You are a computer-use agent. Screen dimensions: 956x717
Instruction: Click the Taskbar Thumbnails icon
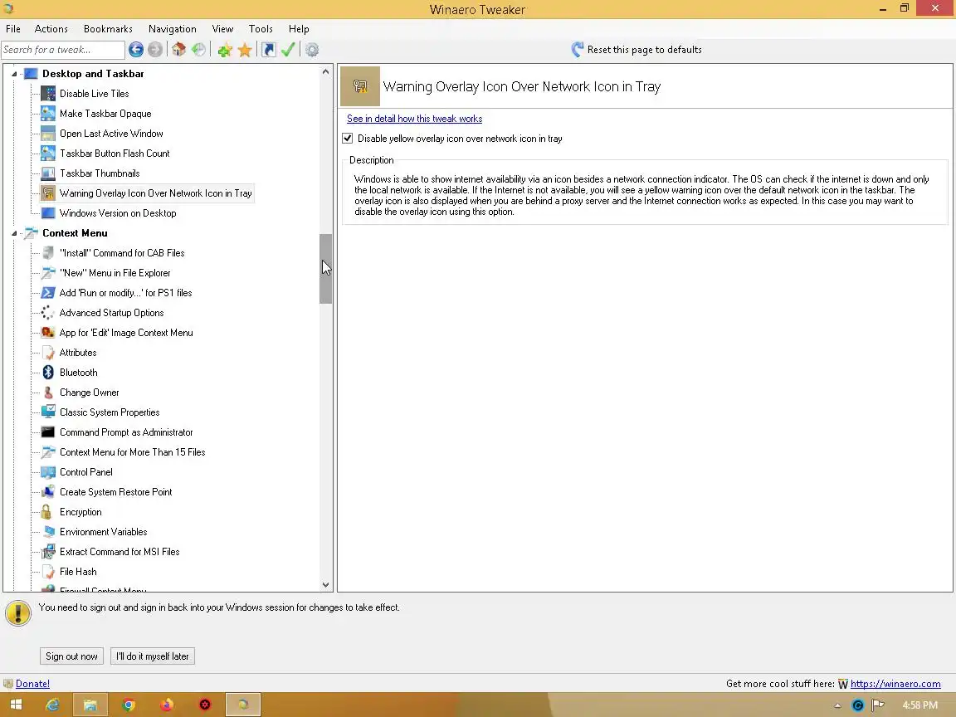(48, 173)
